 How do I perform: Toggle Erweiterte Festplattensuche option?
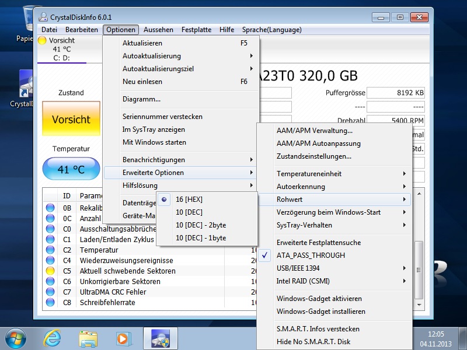(334, 243)
